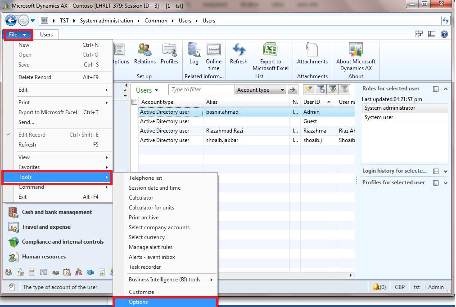This screenshot has width=456, height=307.
Task: Open the Edit submenu in File menu
Action: click(63, 90)
